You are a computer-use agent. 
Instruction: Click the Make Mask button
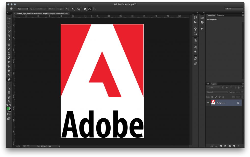51,9
